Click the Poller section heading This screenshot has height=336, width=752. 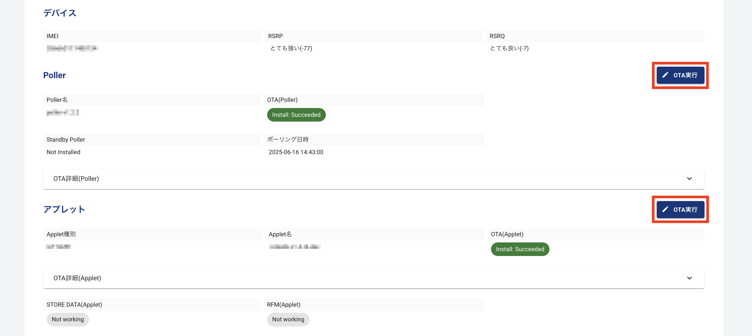pos(54,75)
